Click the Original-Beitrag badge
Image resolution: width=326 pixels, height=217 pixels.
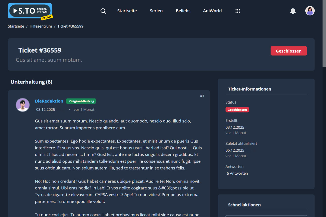coord(81,101)
